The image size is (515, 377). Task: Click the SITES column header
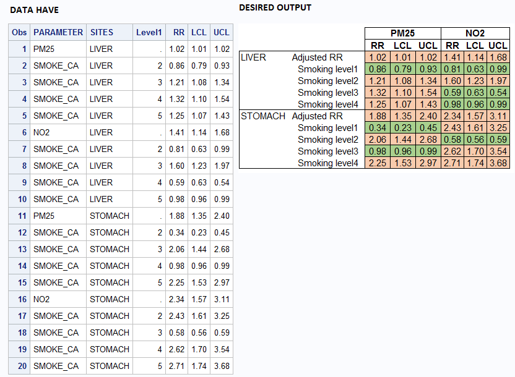pos(102,32)
